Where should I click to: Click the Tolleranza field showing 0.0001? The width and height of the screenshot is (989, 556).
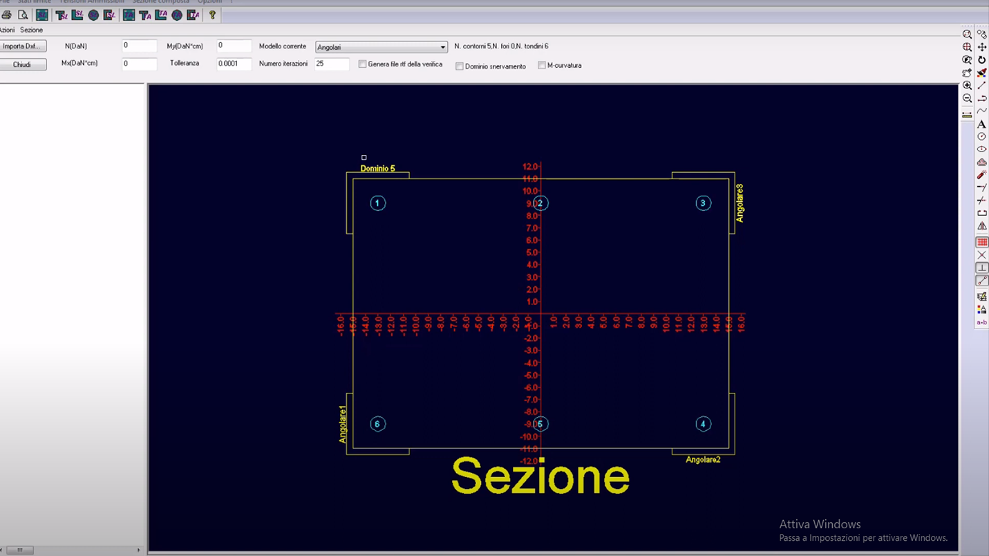pos(234,64)
